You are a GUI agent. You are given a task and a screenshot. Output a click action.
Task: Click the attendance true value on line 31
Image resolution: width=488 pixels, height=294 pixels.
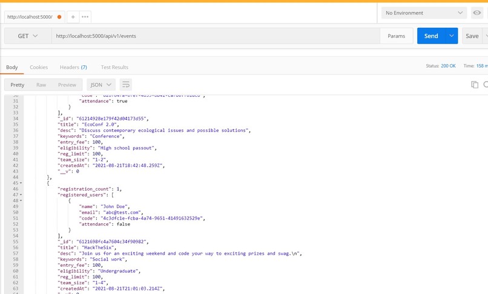tap(122, 101)
